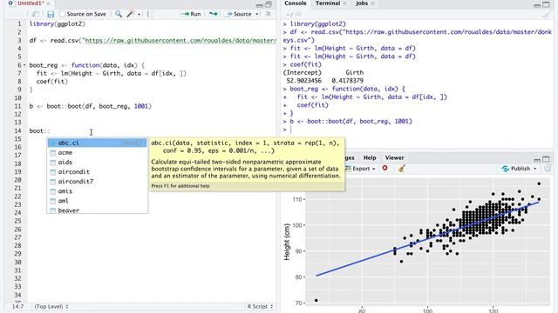Open the Top Level scope dropdown
This screenshot has height=313, width=558.
pos(51,306)
